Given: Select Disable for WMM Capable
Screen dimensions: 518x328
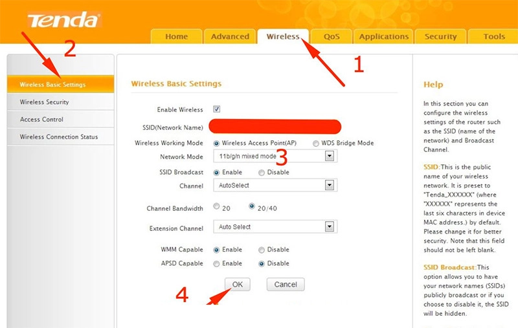Looking at the screenshot, I should click(262, 250).
